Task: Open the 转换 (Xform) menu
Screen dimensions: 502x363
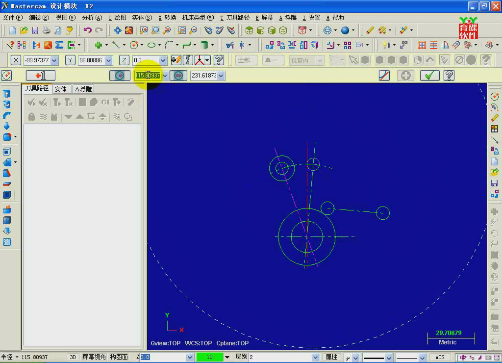Action: point(168,18)
